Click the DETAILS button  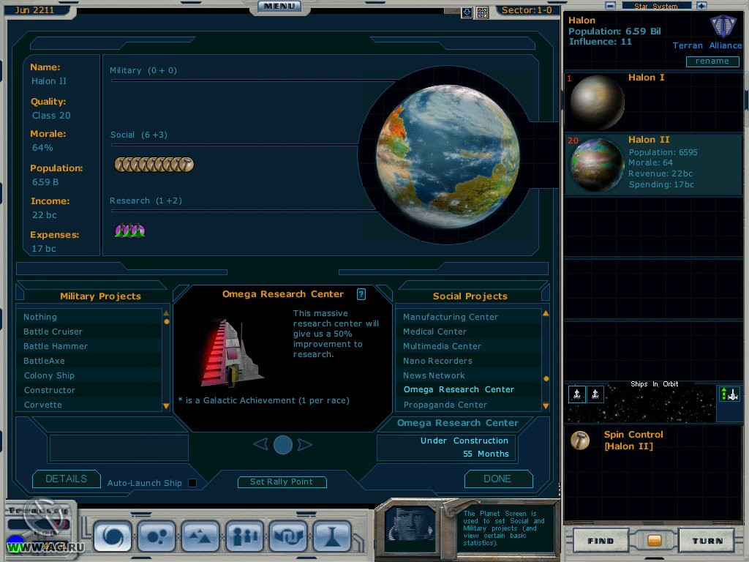coord(67,479)
